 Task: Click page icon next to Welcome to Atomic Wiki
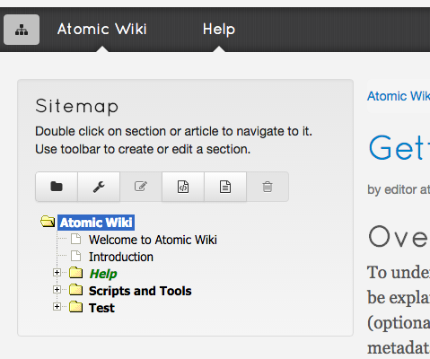point(76,239)
